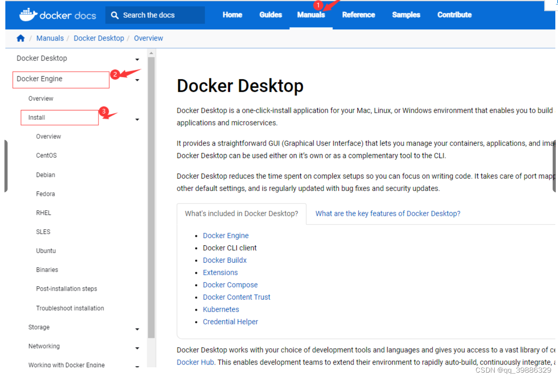Switch to key features of Docker Desktop tab
Screen dimensions: 558x378
click(x=388, y=214)
